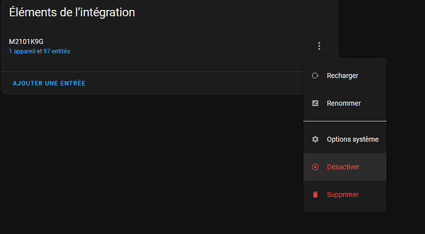
Task: Select the Désactiver menu entry
Action: tap(345, 167)
